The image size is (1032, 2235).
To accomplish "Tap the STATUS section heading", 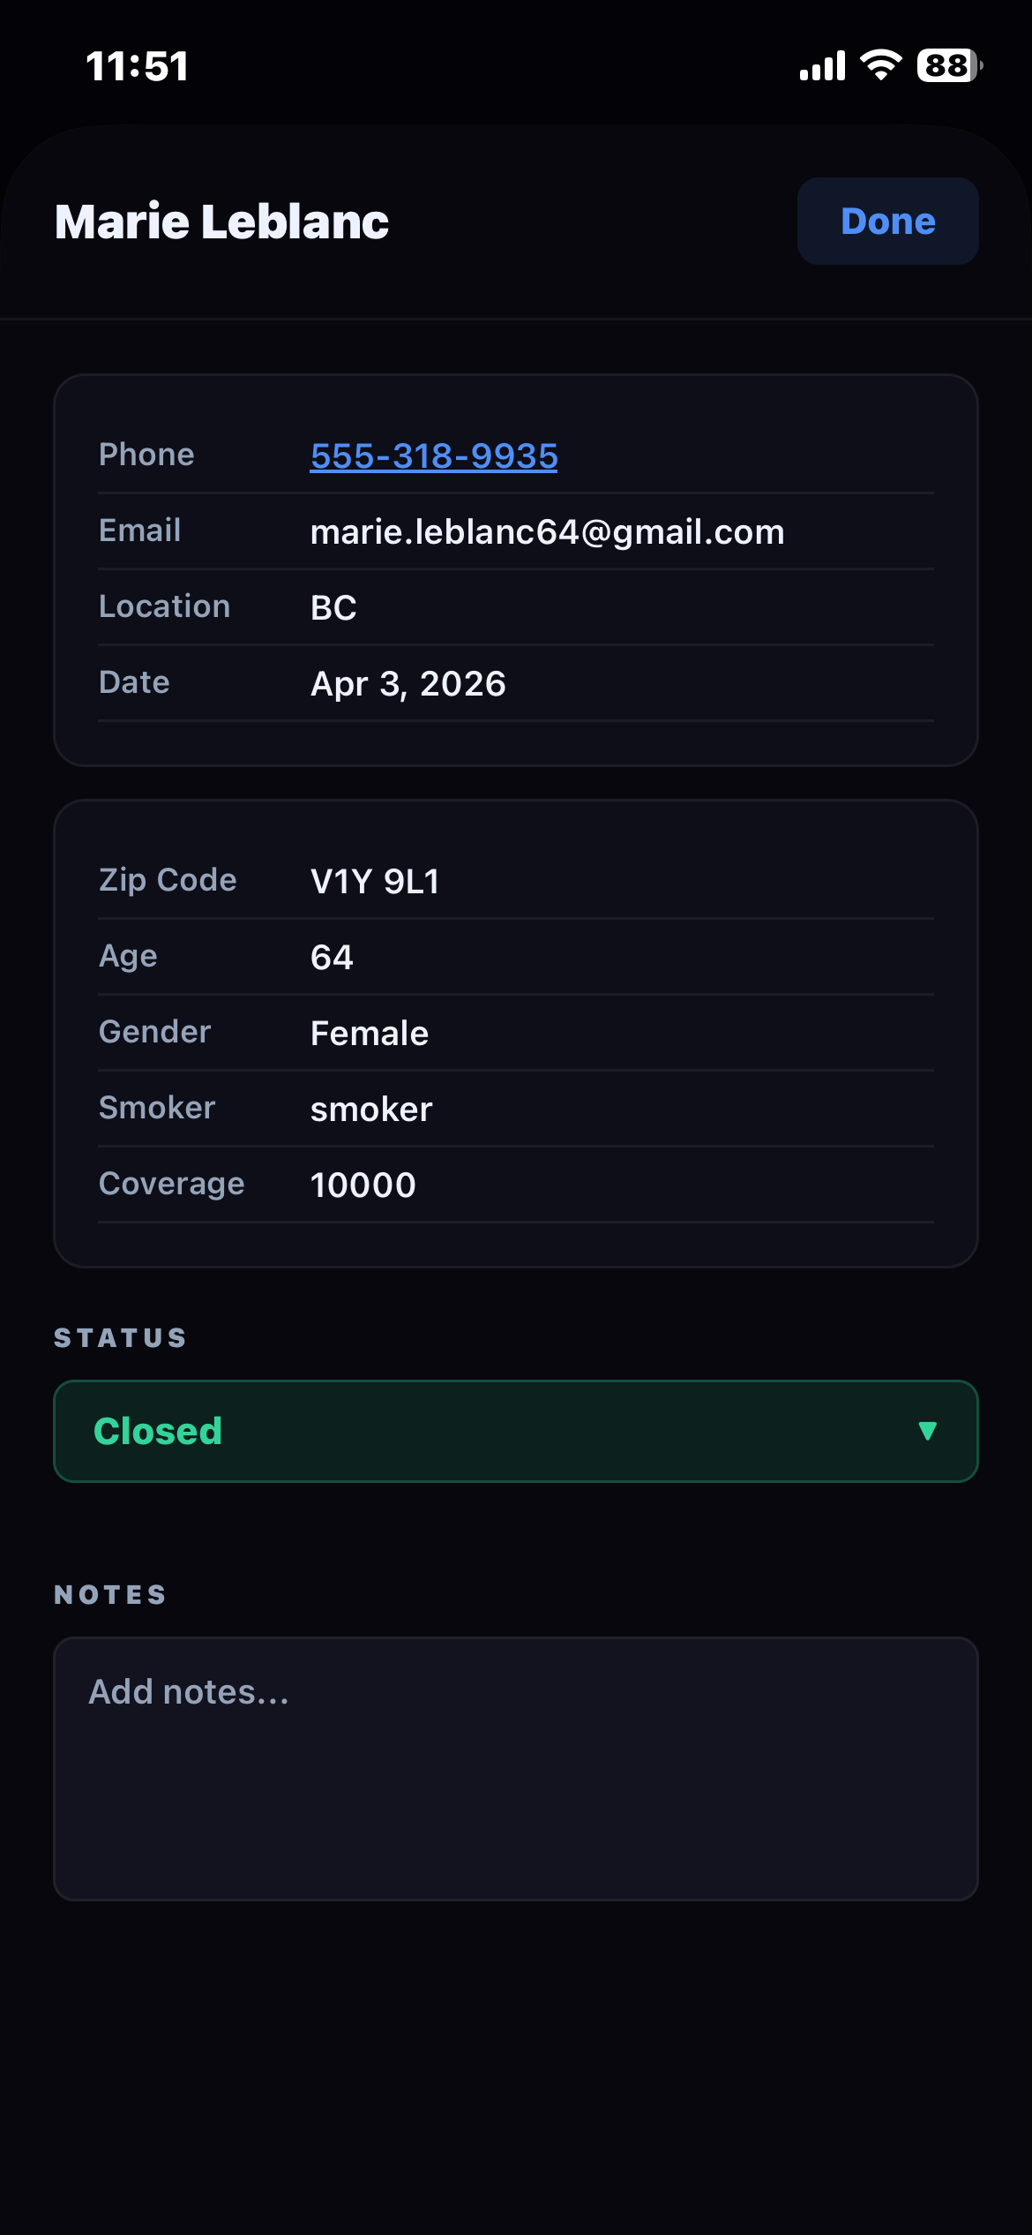I will pos(120,1337).
